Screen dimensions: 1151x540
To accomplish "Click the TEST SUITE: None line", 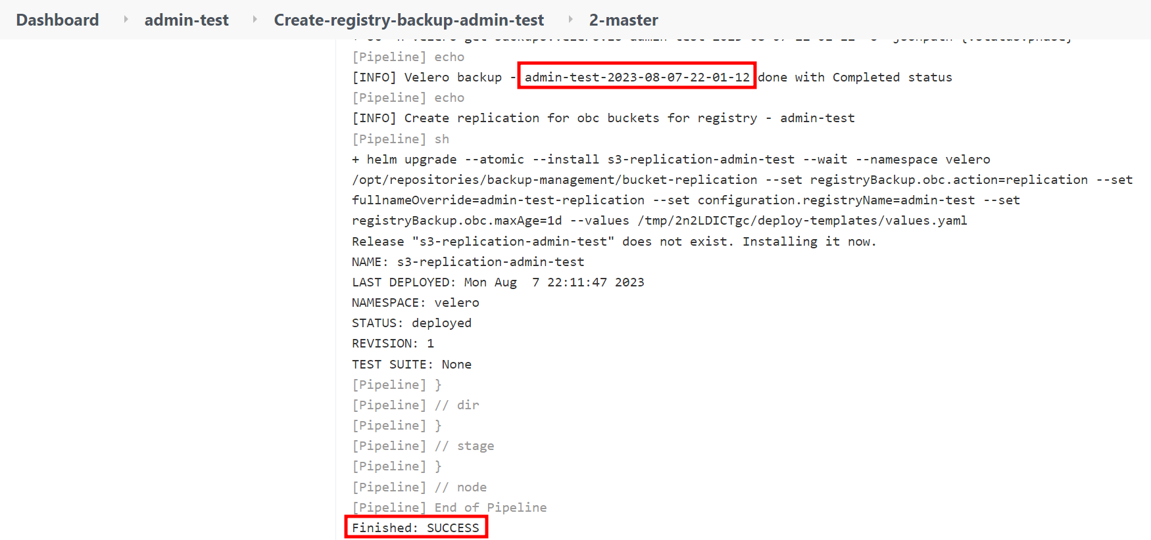I will tap(412, 364).
